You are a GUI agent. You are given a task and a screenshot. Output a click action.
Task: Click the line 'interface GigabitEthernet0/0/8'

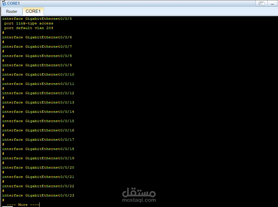37,56
